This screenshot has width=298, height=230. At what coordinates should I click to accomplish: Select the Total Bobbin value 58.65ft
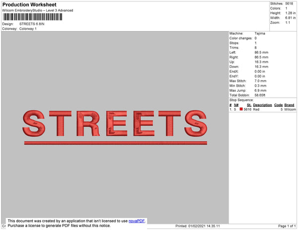(260, 95)
